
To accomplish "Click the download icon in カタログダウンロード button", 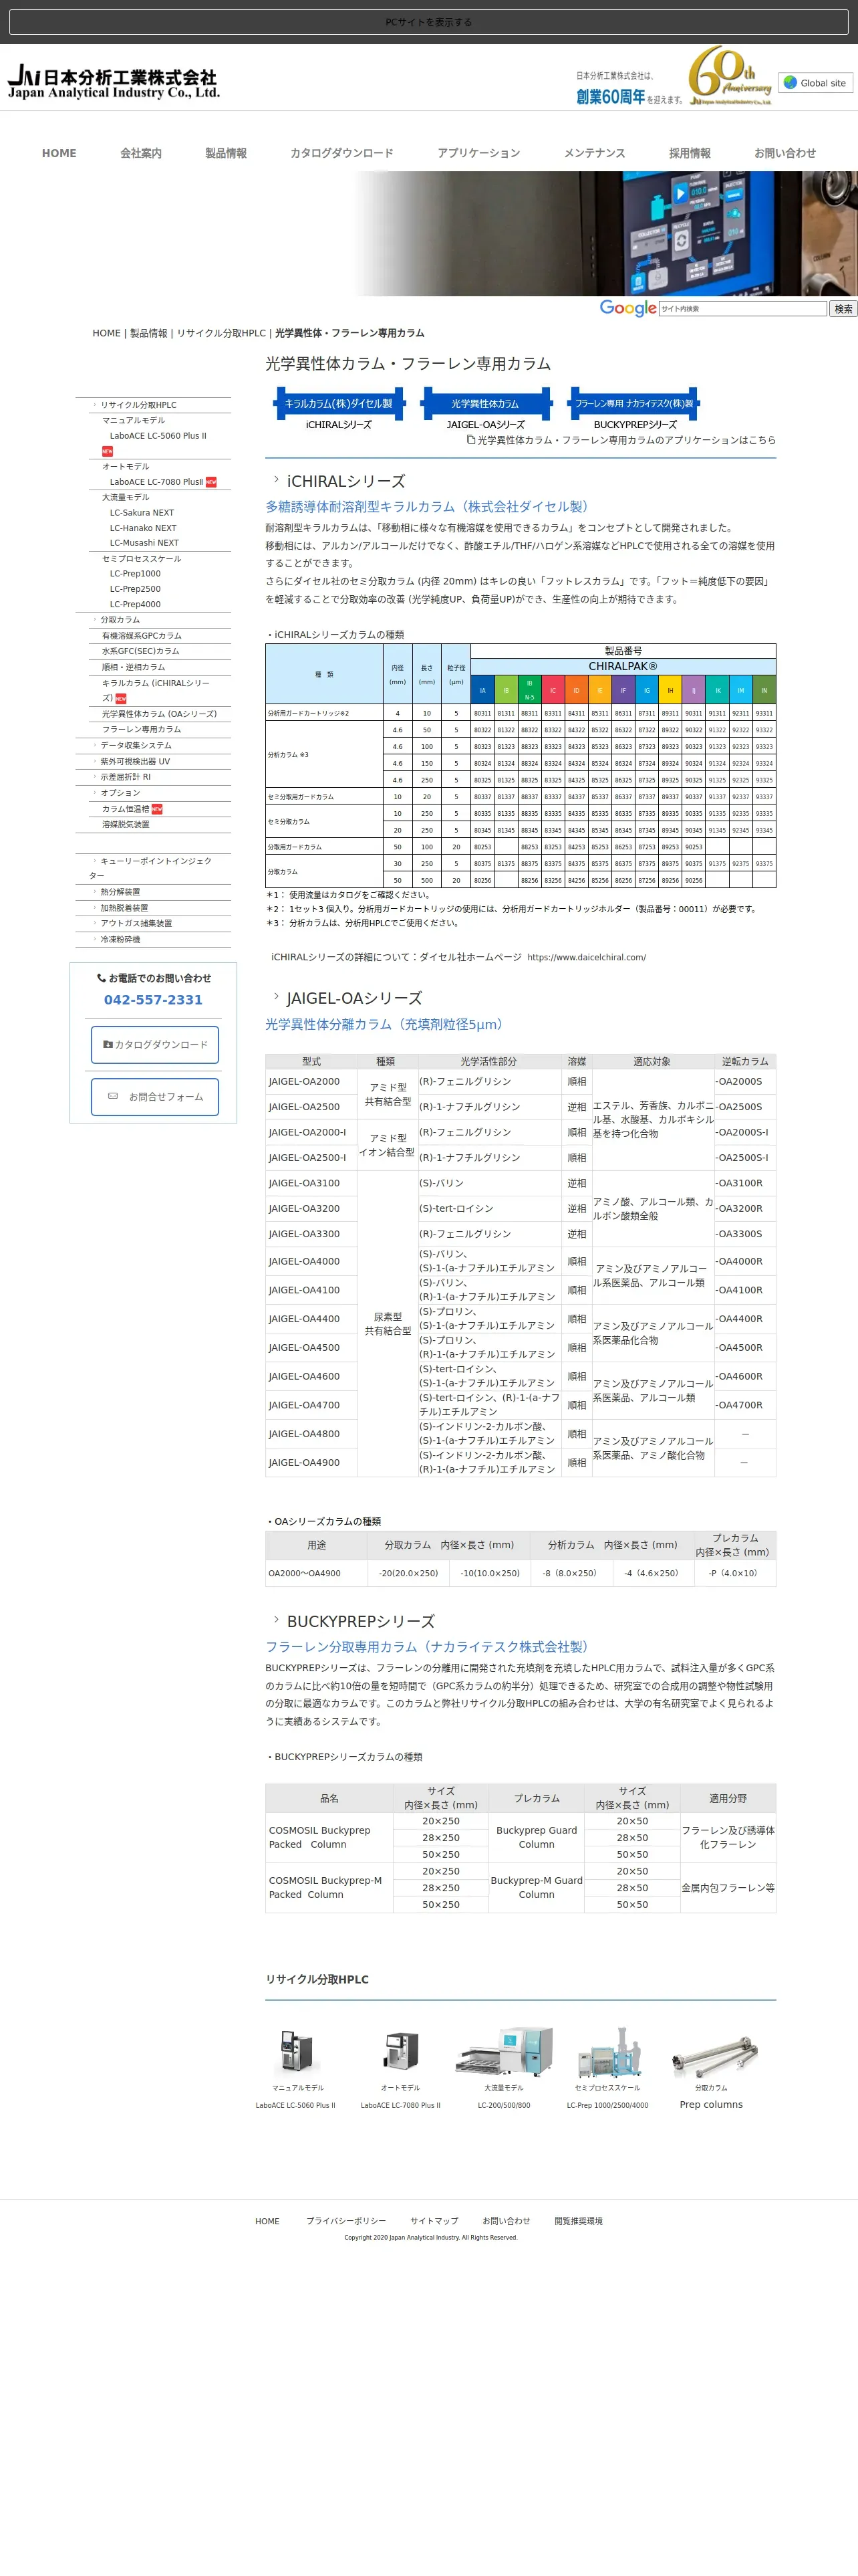I will [x=108, y=1044].
